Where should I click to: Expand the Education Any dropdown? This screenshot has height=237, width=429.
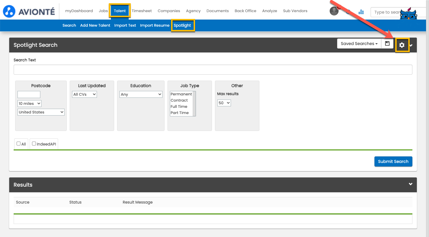click(141, 94)
